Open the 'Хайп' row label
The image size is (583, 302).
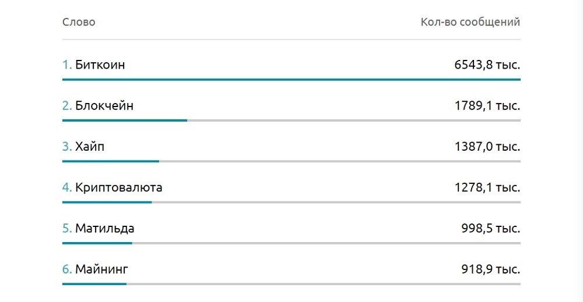pos(90,147)
